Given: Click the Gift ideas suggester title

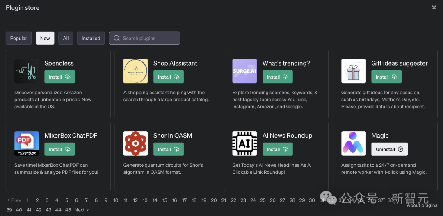Looking at the screenshot, I should pos(400,63).
